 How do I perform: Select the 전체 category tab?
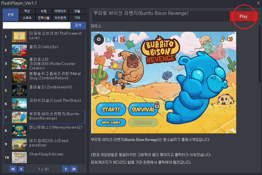10,15
